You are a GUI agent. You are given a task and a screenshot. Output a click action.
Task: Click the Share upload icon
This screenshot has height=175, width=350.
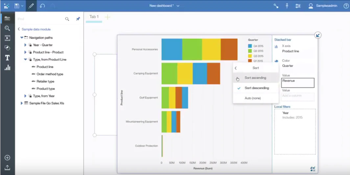coord(7,167)
